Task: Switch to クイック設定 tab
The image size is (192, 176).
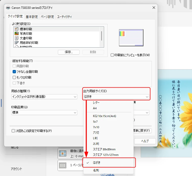Action: (x=15, y=16)
